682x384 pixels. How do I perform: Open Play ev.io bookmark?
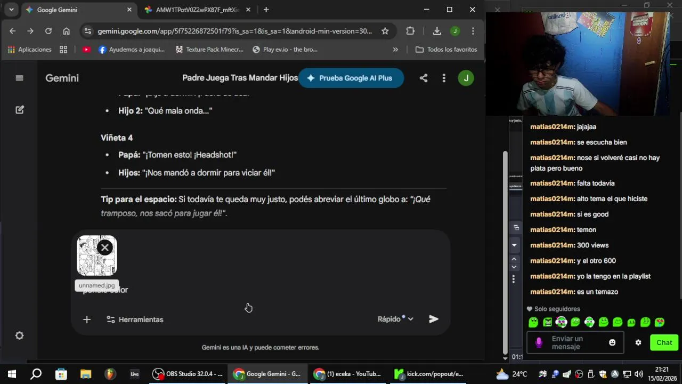click(285, 50)
